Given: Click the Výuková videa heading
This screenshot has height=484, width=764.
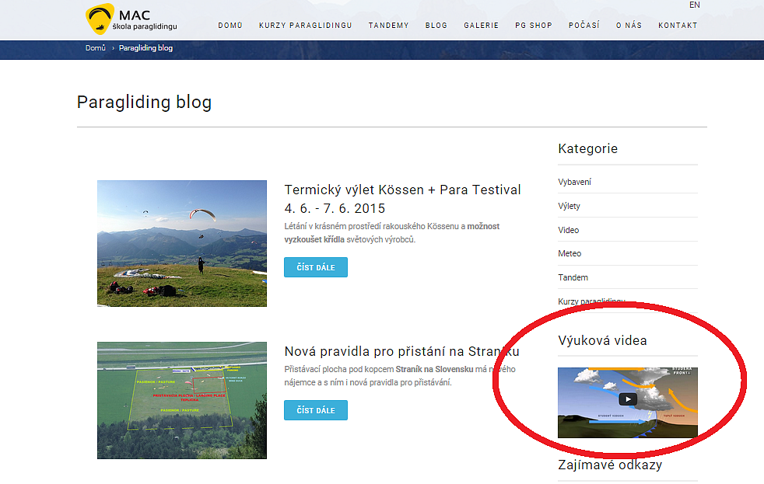Looking at the screenshot, I should [x=602, y=340].
